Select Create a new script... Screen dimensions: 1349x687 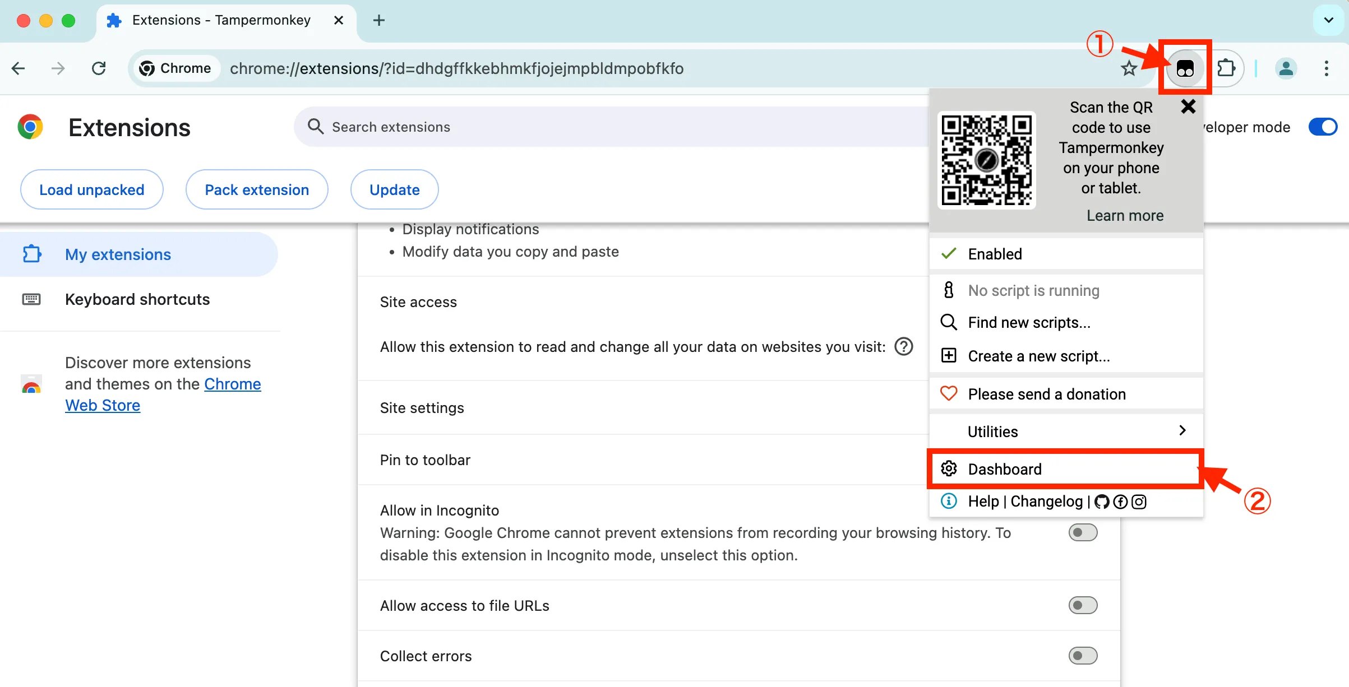point(1066,356)
